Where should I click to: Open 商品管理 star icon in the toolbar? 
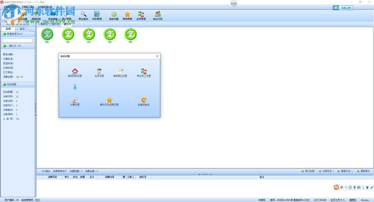coord(128,15)
